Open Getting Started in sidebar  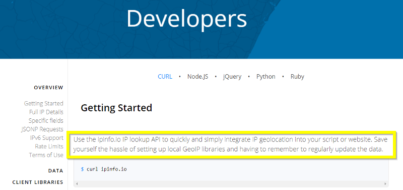[44, 103]
